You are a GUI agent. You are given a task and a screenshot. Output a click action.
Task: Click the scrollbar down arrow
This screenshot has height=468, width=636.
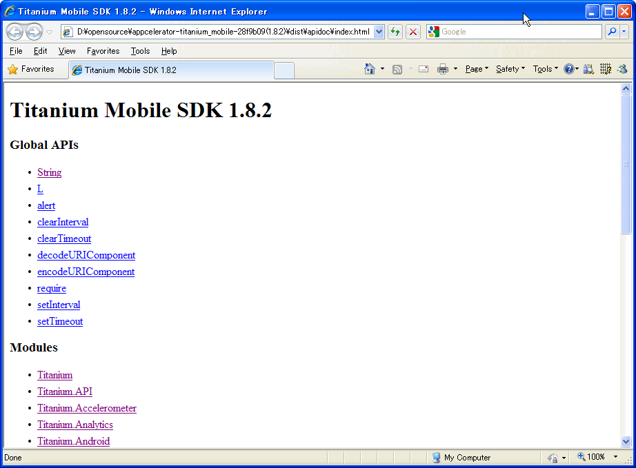[626, 442]
